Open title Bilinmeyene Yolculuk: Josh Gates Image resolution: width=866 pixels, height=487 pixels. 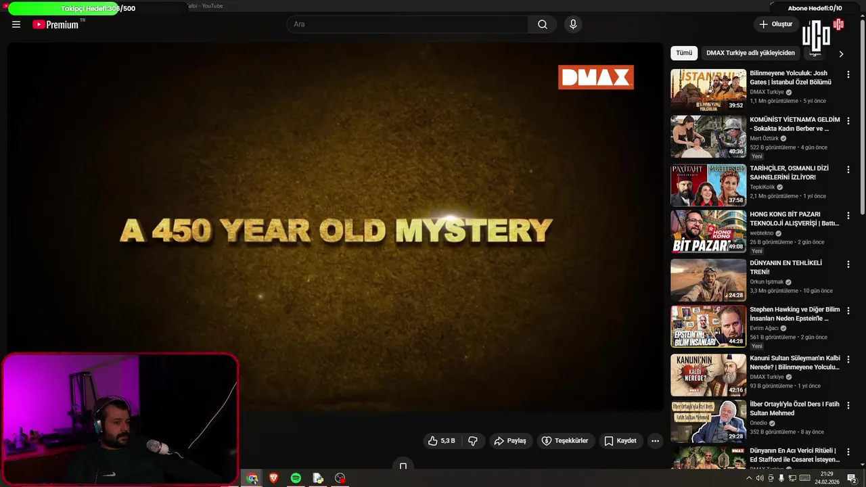[x=790, y=77]
